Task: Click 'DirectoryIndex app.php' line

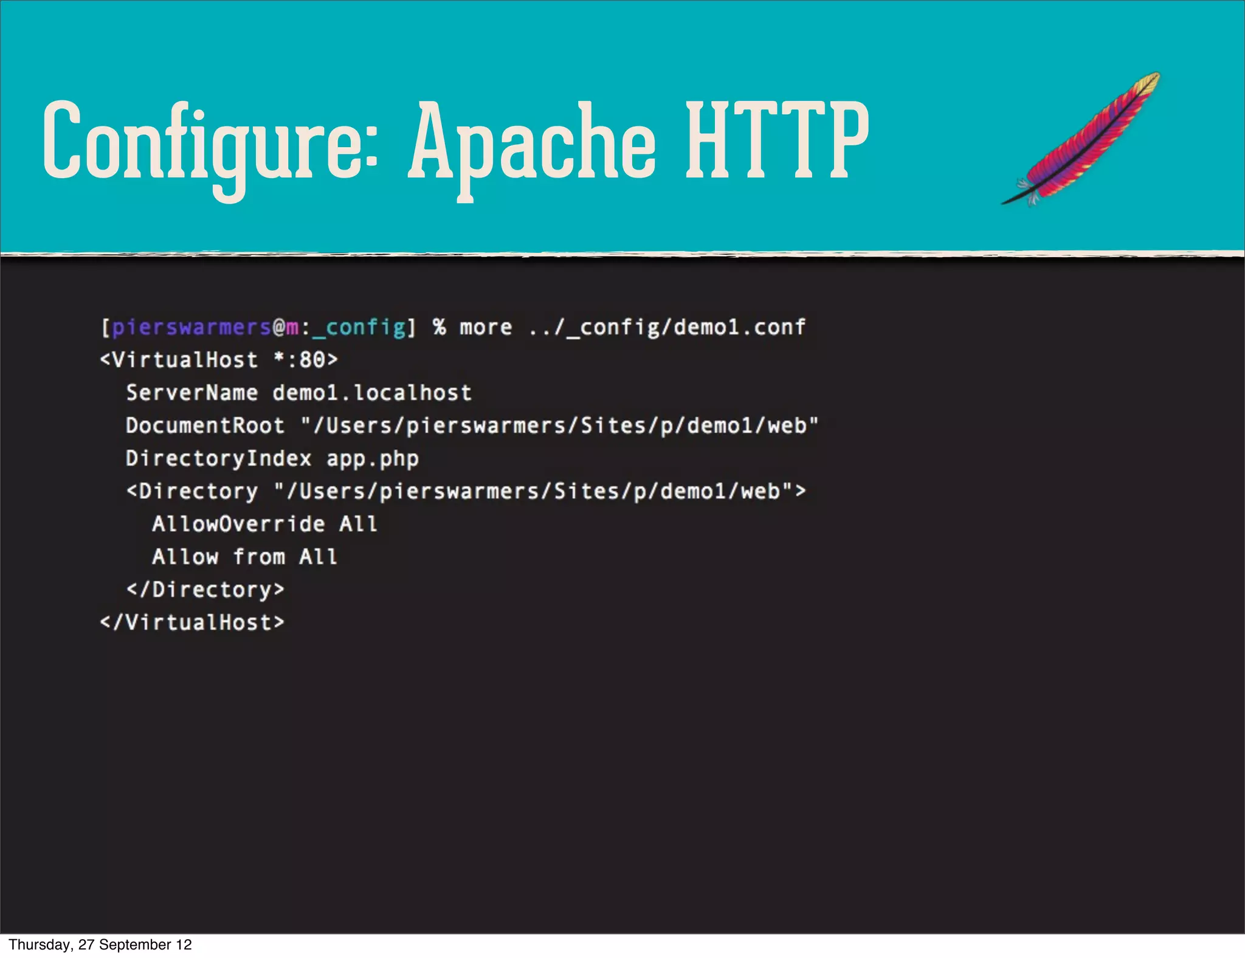Action: coord(272,459)
